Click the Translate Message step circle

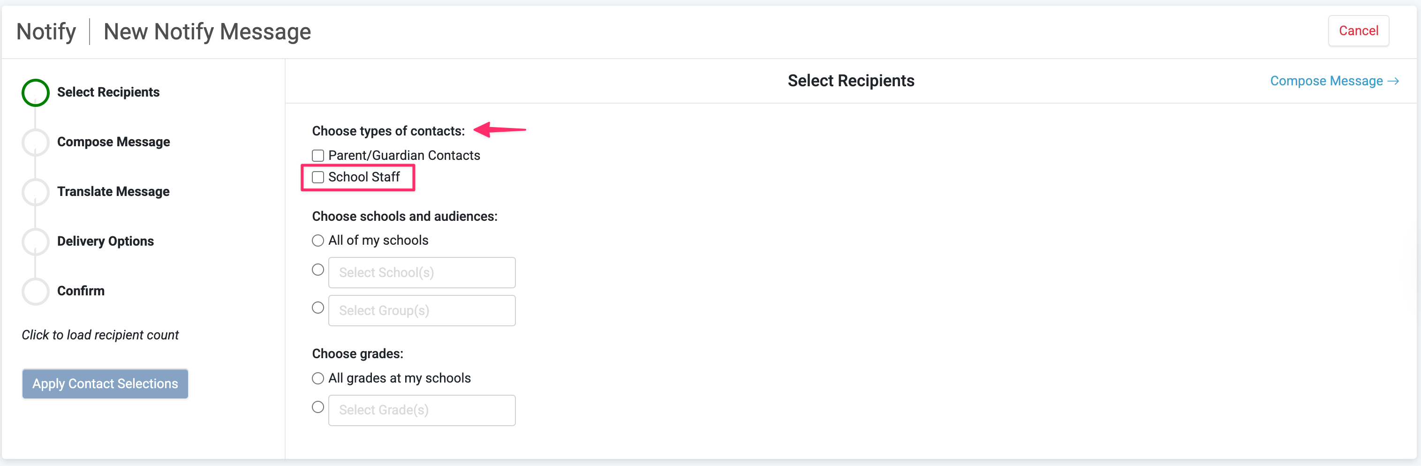pyautogui.click(x=35, y=192)
